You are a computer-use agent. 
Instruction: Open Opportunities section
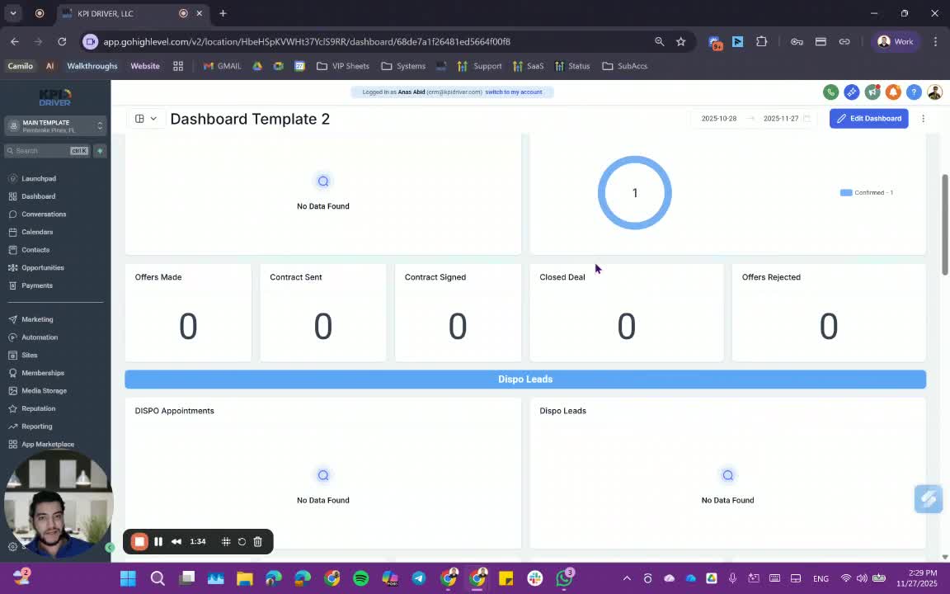point(42,267)
